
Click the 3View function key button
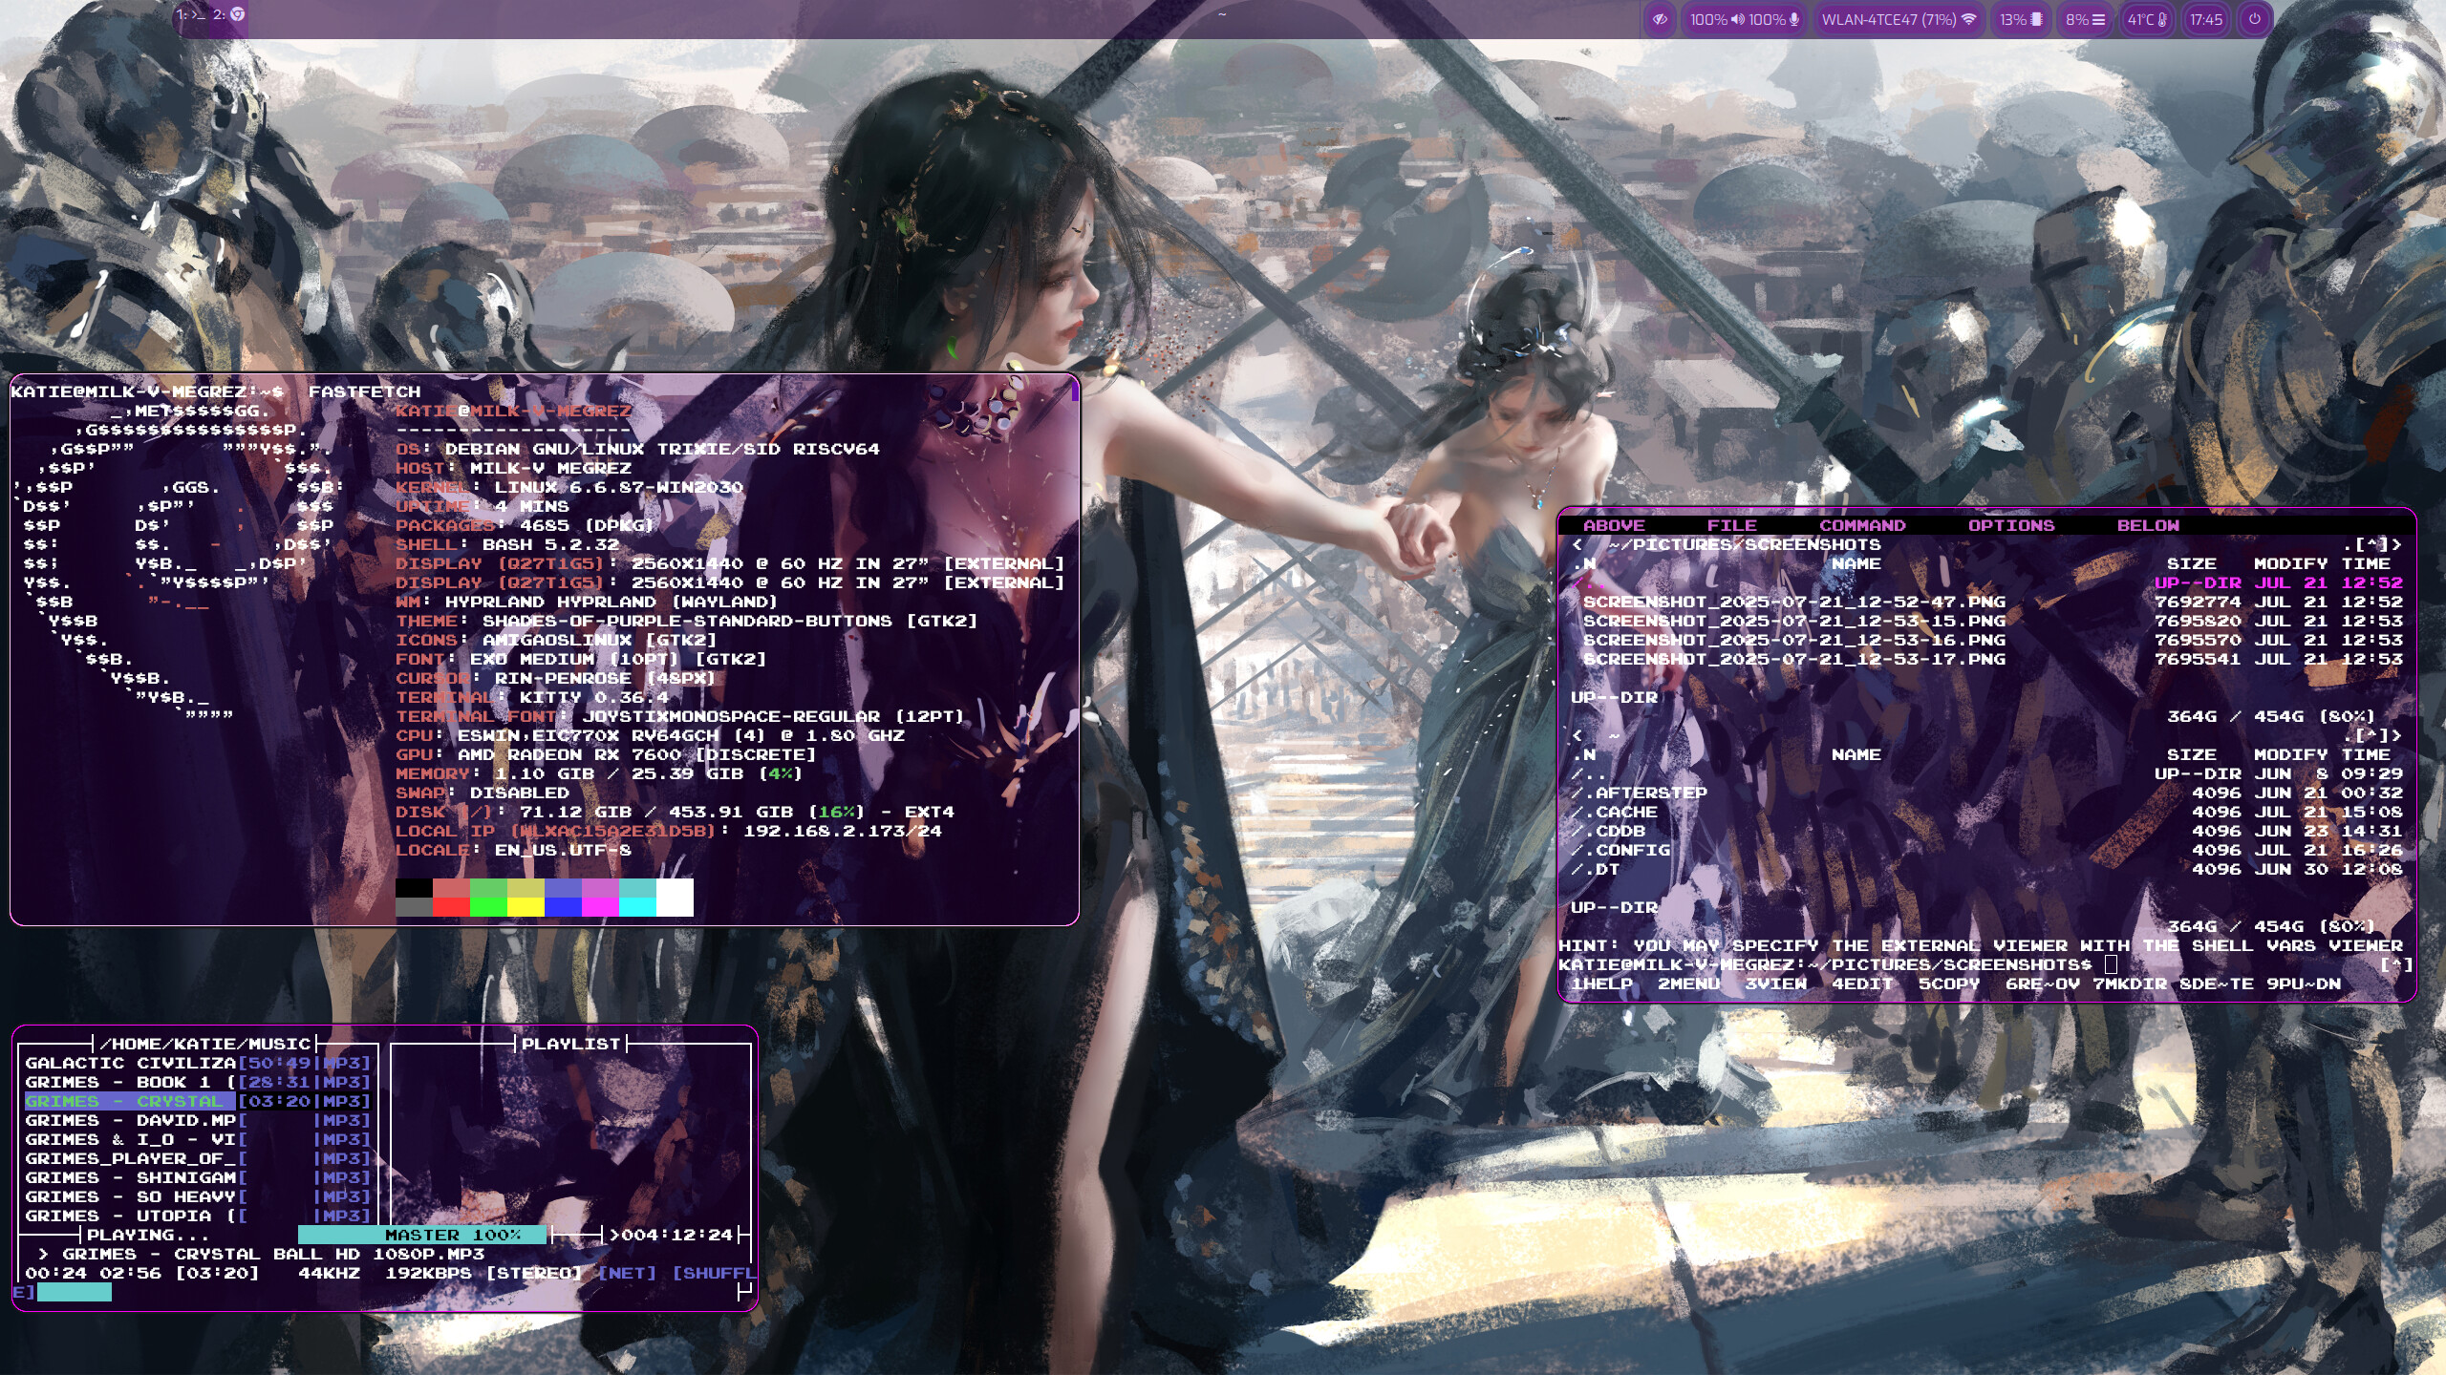click(1775, 984)
